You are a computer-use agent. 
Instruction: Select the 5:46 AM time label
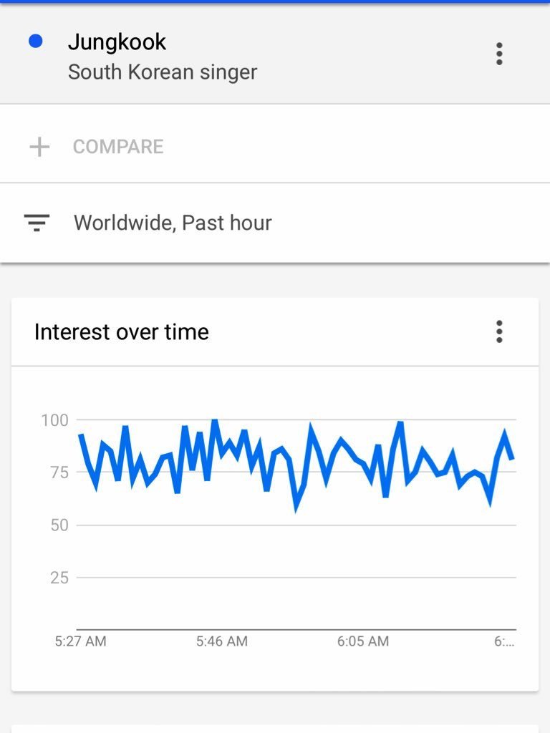pyautogui.click(x=222, y=641)
